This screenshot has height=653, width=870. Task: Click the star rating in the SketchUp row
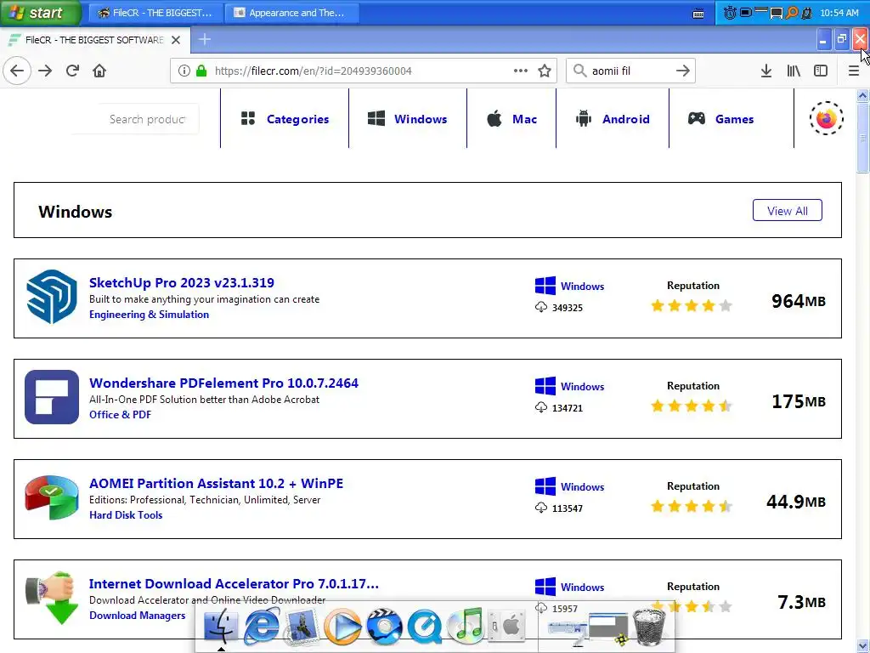[x=692, y=305]
